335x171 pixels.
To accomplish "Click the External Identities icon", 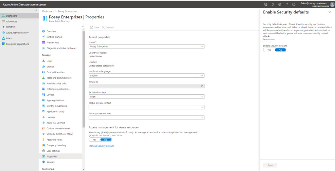I will tap(44, 72).
